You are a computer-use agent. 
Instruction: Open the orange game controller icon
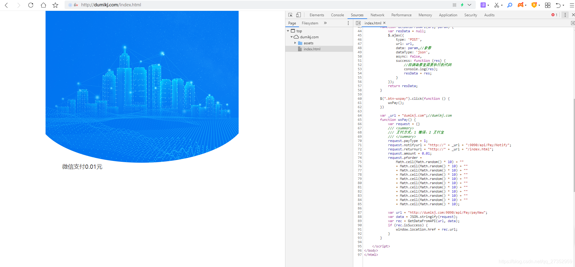521,5
